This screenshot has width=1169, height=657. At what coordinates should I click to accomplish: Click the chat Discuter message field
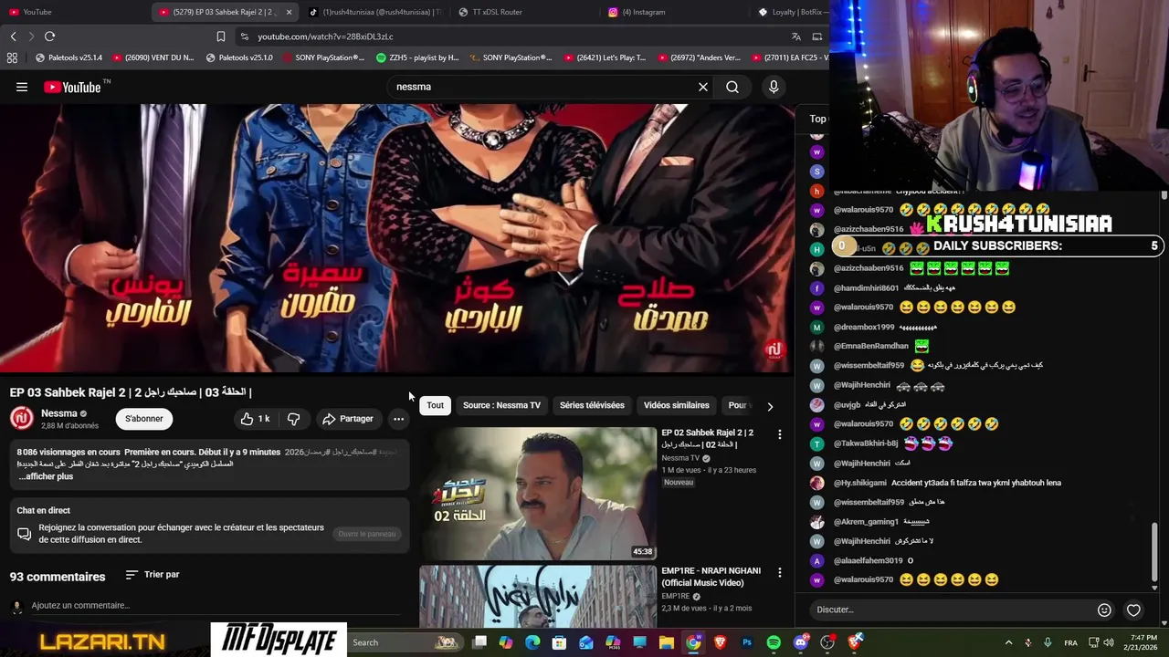click(x=952, y=610)
